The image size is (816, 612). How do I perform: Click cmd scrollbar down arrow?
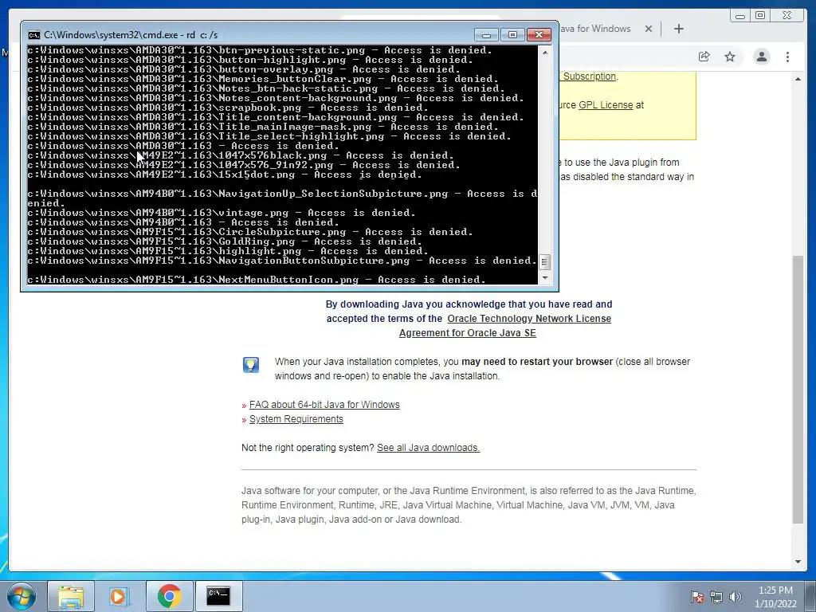coord(545,278)
